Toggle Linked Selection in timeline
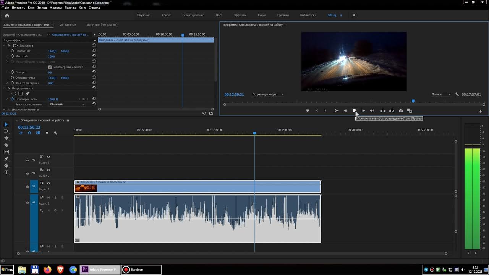The image size is (489, 275). click(38, 133)
